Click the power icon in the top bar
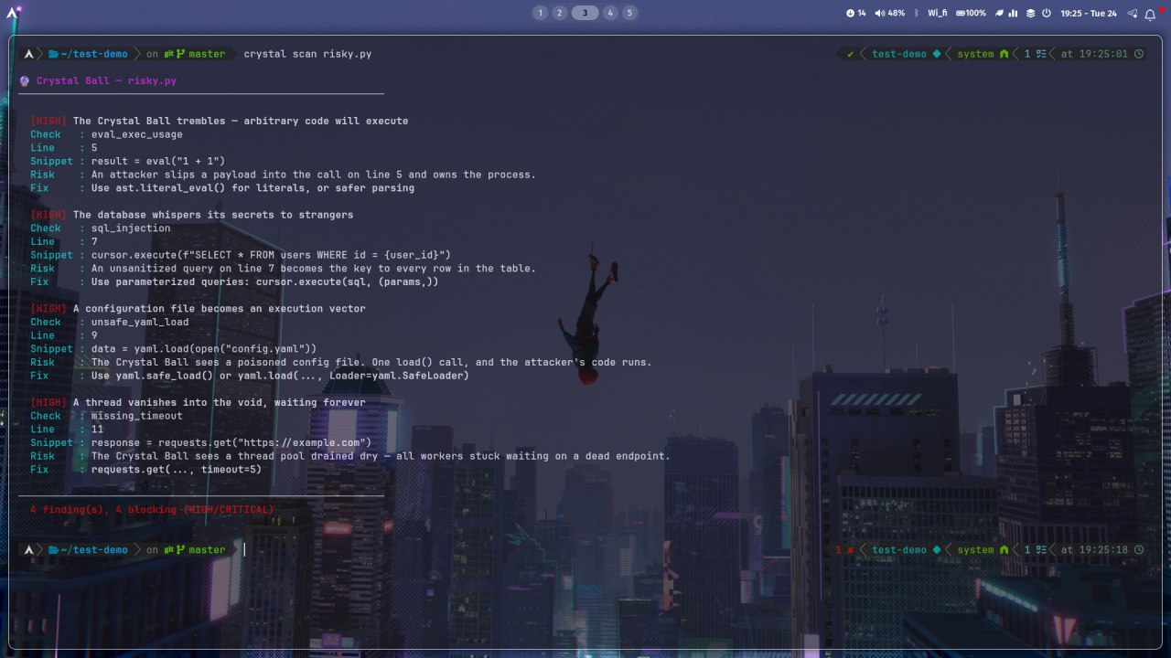Image resolution: width=1171 pixels, height=658 pixels. 1046,13
